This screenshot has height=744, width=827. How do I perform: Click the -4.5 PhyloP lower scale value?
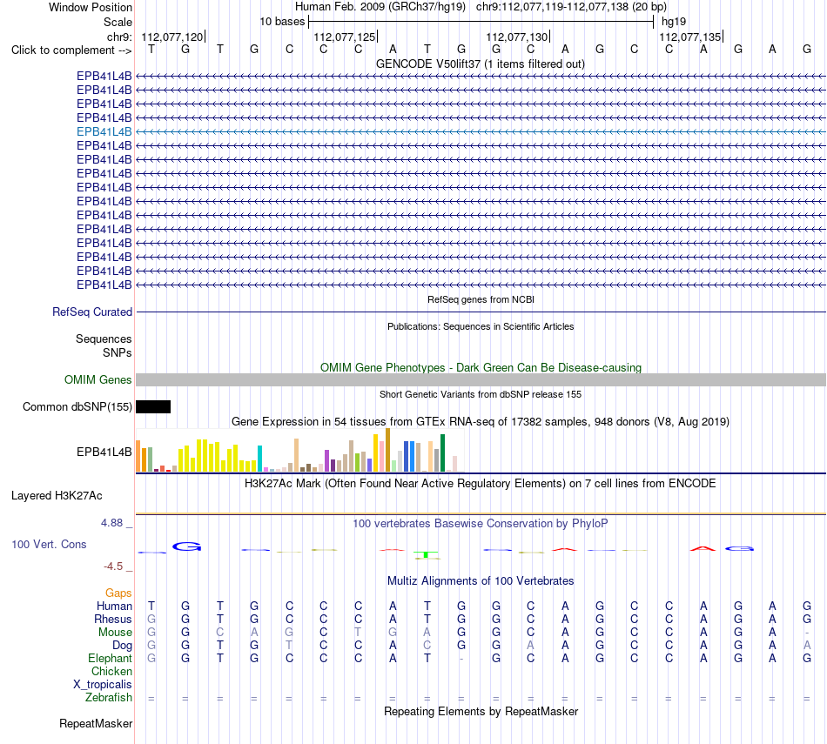pyautogui.click(x=113, y=566)
